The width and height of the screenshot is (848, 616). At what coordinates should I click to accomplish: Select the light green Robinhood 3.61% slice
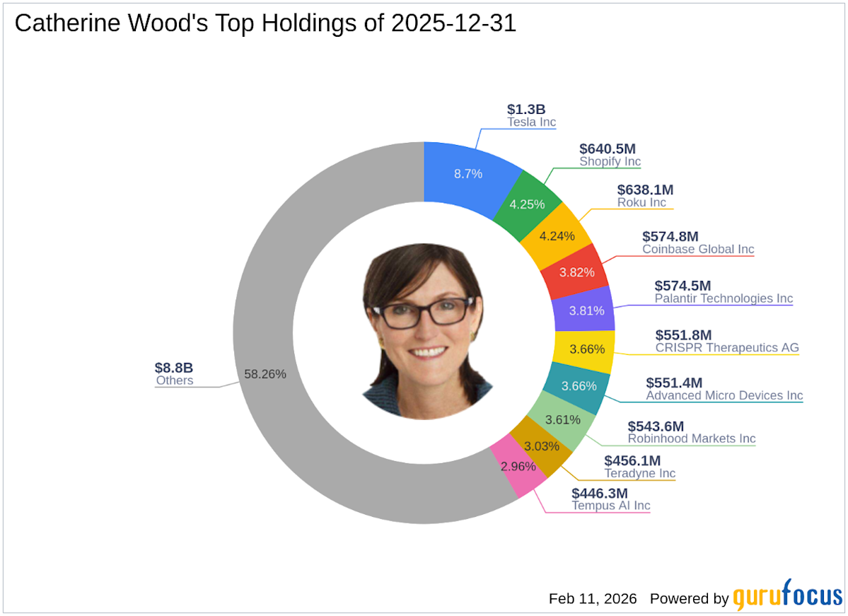pos(564,421)
